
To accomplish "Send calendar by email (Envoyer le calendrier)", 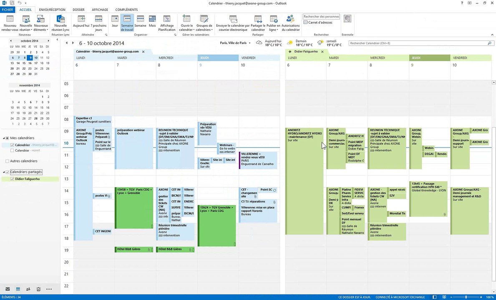I will tap(233, 23).
